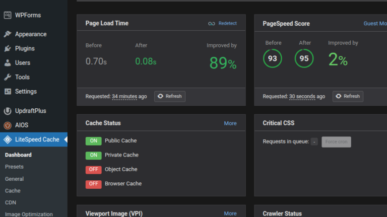The image size is (387, 217).
Task: Click the Before score circle 93
Action: tap(273, 58)
